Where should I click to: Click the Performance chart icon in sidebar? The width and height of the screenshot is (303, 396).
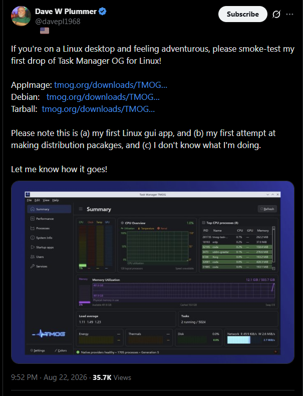pyautogui.click(x=32, y=219)
